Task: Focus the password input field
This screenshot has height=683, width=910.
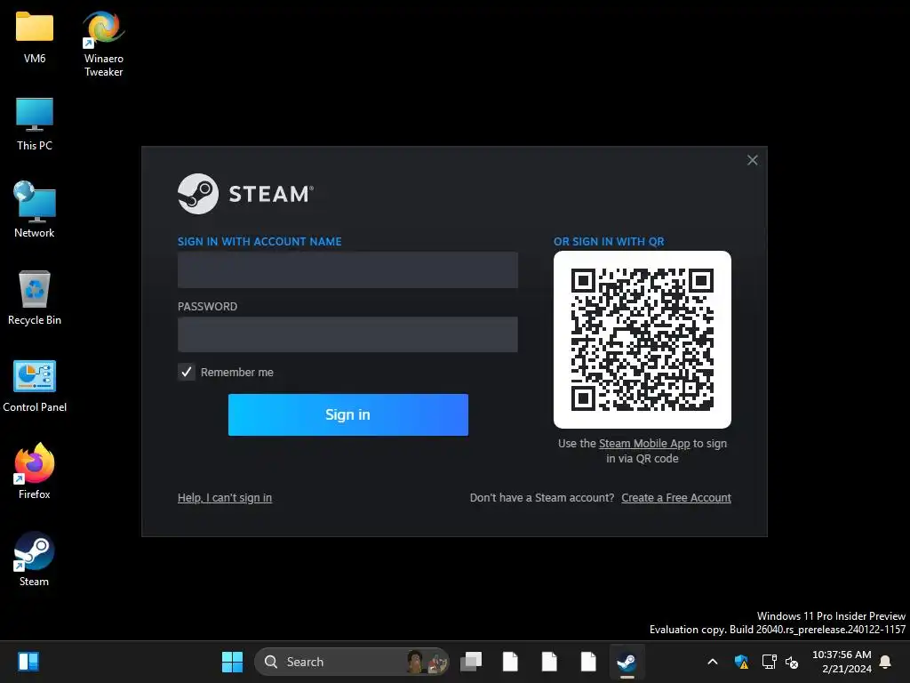Action: point(347,334)
